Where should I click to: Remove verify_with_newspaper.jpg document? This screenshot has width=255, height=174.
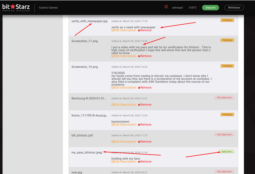click(145, 30)
